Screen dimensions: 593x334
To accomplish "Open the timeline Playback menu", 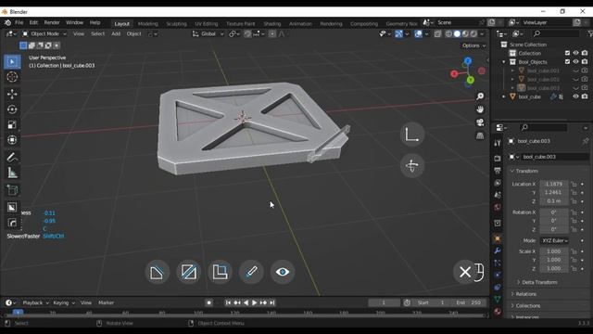I will [35, 303].
